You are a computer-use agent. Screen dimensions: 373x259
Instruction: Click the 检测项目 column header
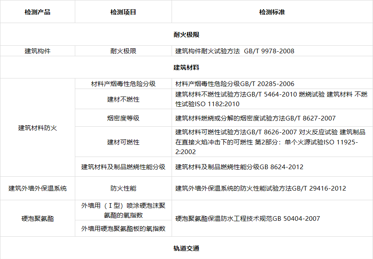pos(123,12)
